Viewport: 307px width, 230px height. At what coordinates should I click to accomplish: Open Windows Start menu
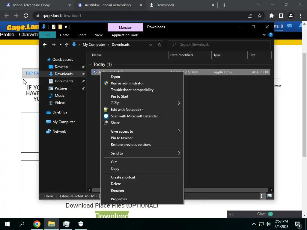[7, 224]
